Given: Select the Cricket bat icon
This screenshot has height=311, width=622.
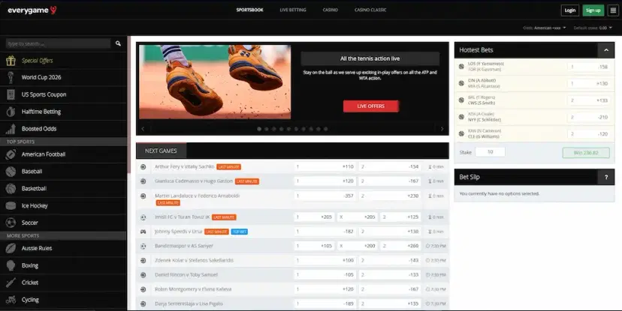Looking at the screenshot, I should (x=11, y=283).
